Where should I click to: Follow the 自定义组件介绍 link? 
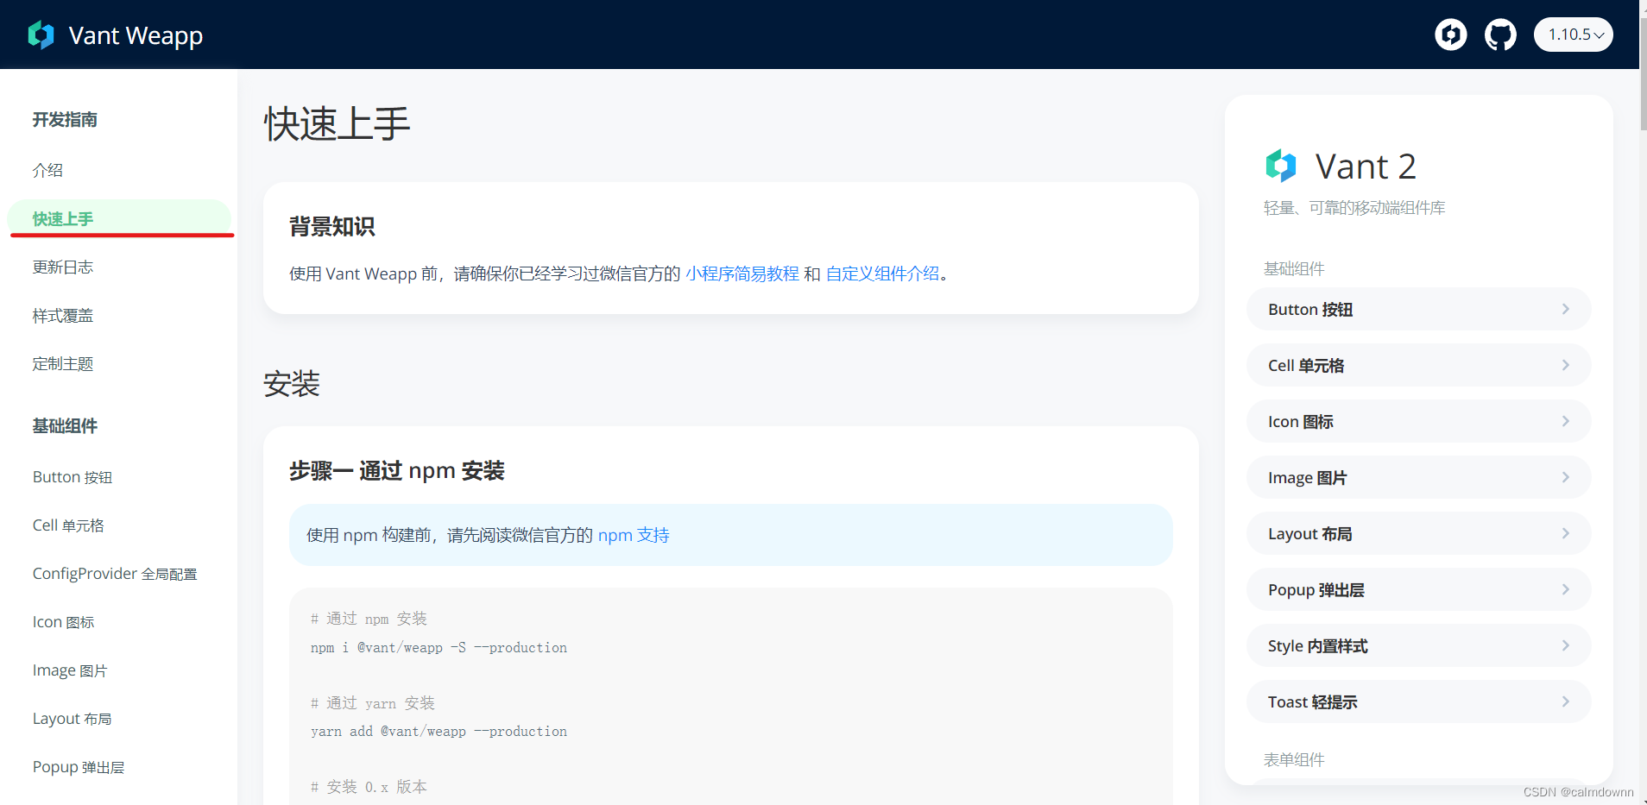click(882, 274)
